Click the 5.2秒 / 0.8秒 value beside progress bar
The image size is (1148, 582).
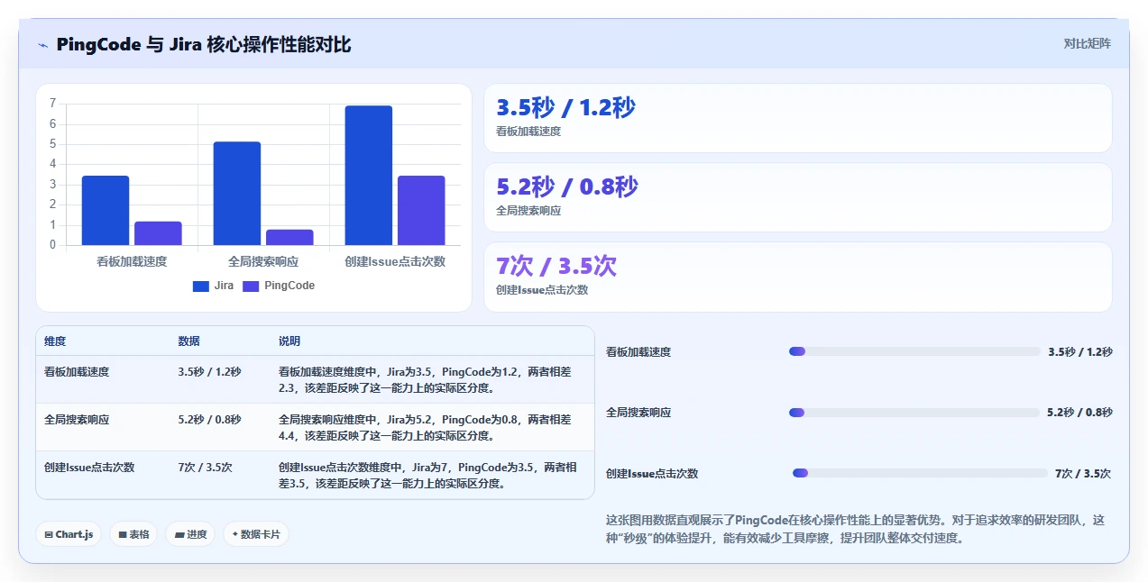point(1079,413)
